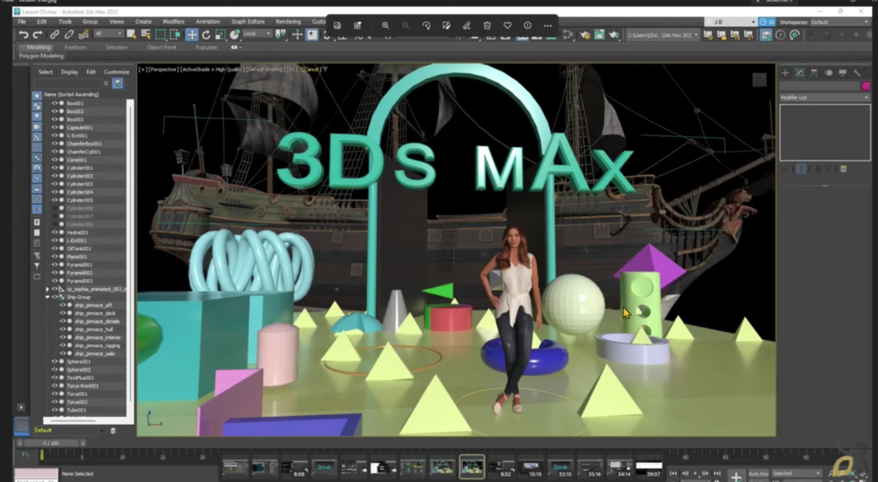
Task: Open the Utilities wrench tab icon
Action: [857, 73]
